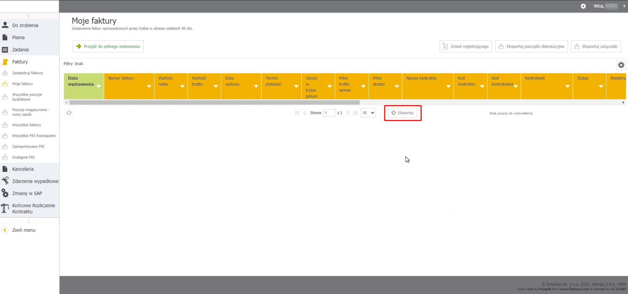This screenshot has width=628, height=294.
Task: Click the Wszystkie FRI Rozwiązane icon
Action: click(x=5, y=136)
